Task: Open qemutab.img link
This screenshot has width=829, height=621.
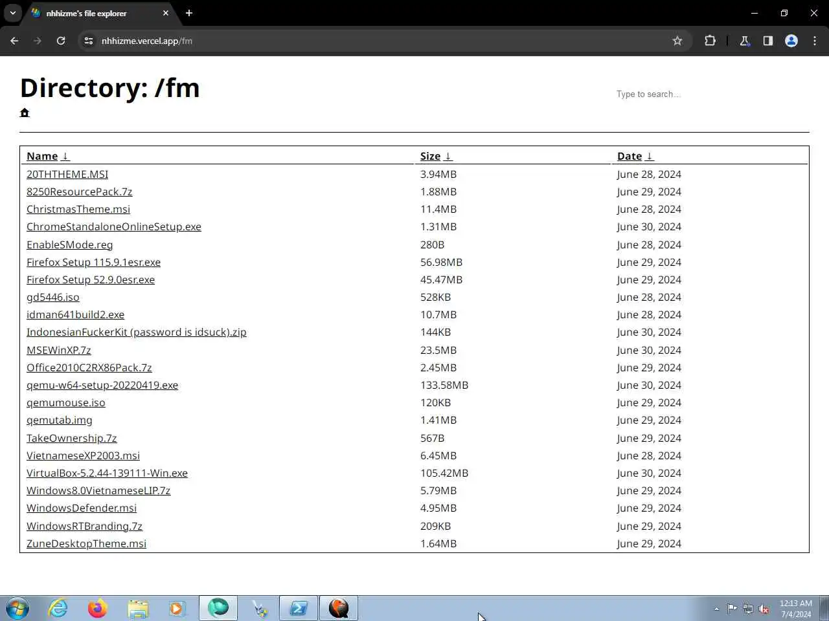Action: coord(60,420)
